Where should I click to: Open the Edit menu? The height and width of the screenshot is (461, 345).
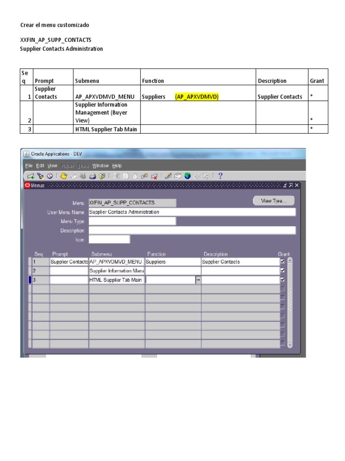[x=40, y=166]
